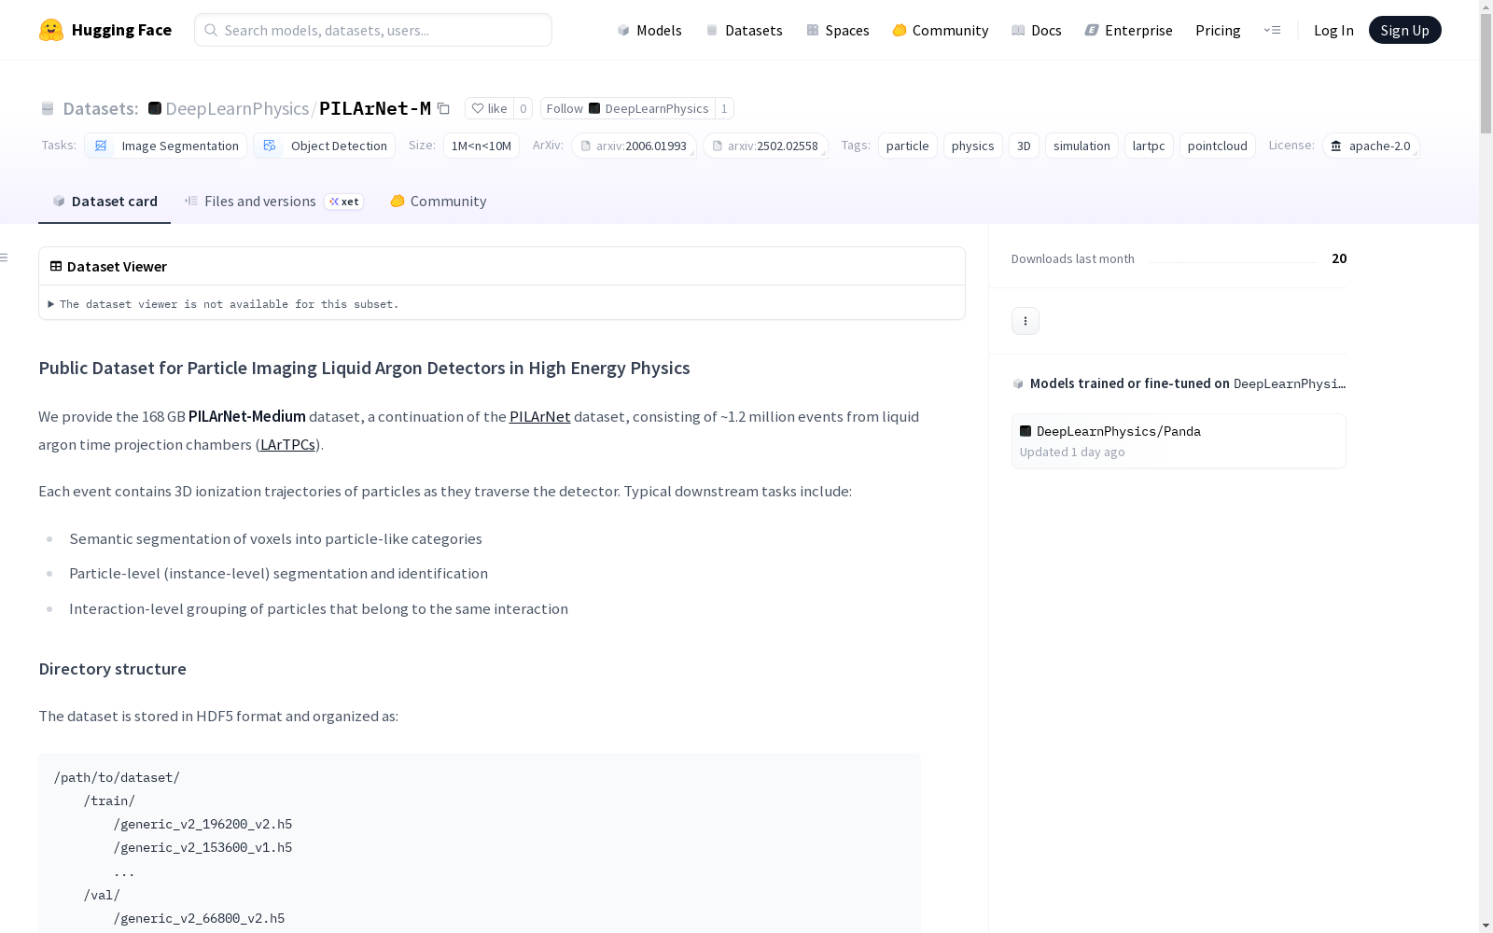Open Enterprise in the top navigation
The image size is (1493, 933).
[x=1129, y=30]
